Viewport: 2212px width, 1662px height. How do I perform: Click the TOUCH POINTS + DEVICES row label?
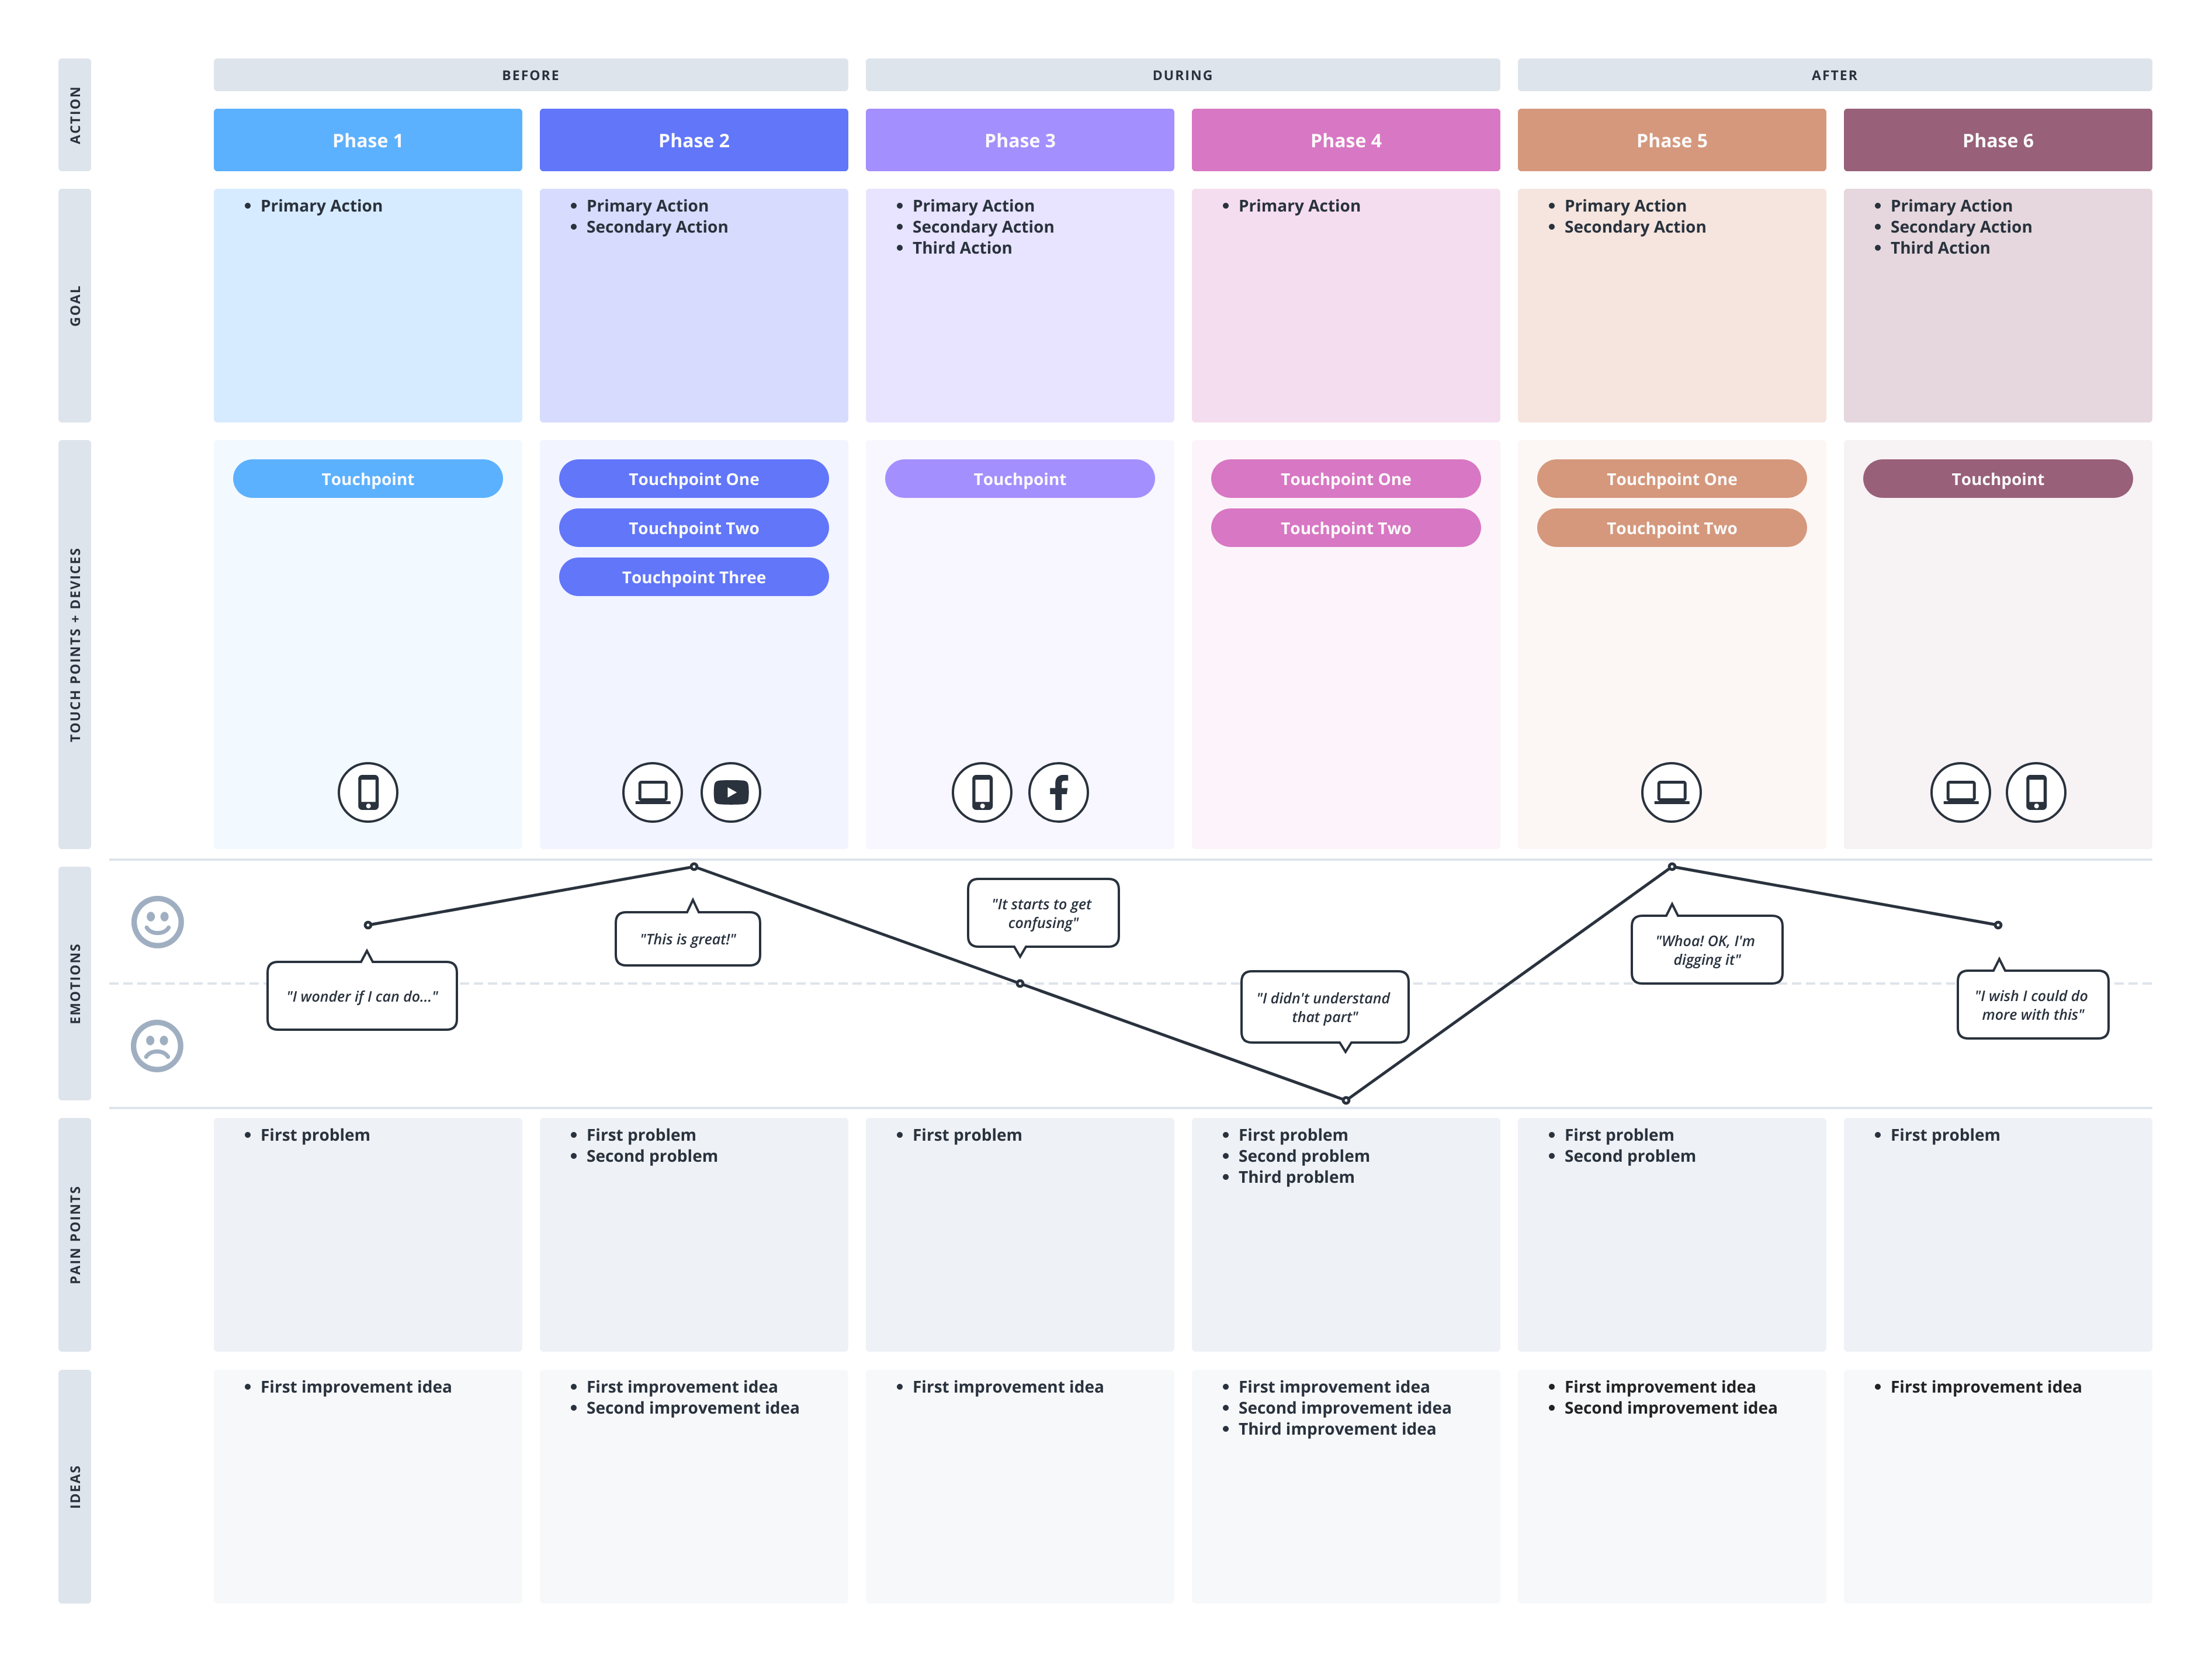75,645
